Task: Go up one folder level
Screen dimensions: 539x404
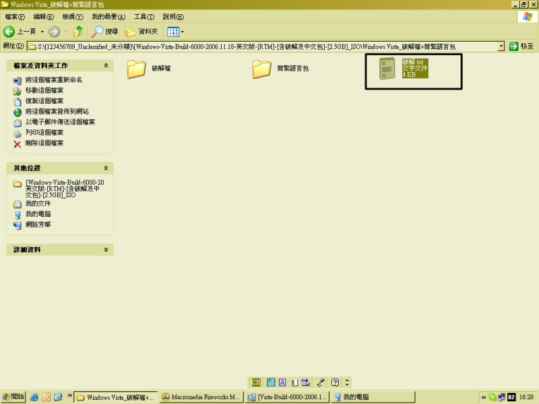Action: click(x=78, y=32)
